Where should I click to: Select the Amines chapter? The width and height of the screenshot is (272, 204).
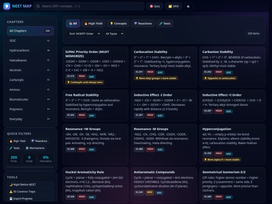(30, 90)
